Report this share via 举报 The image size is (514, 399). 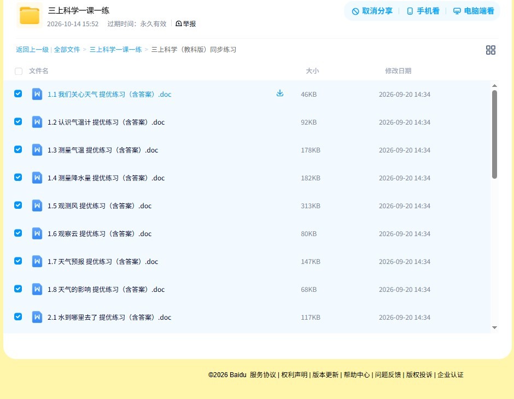[x=186, y=24]
